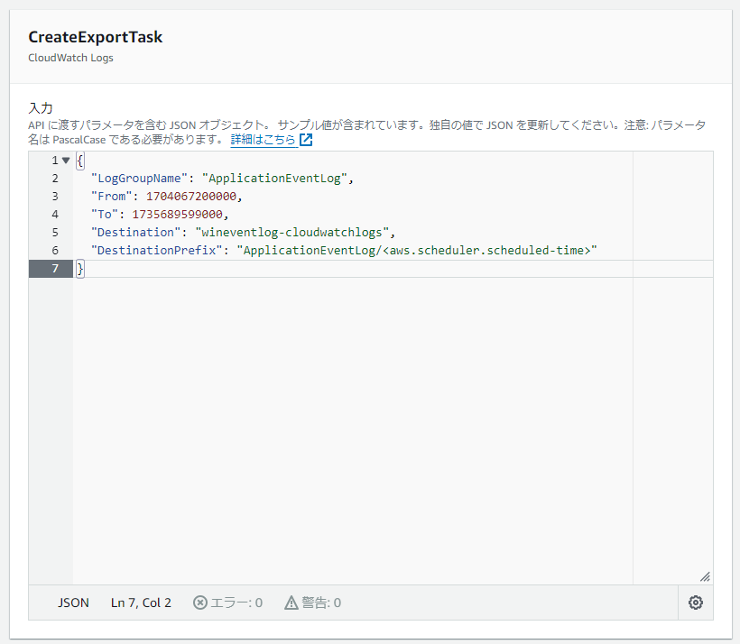The height and width of the screenshot is (644, 740).
Task: Click line number 2 in the gutter
Action: [x=55, y=179]
